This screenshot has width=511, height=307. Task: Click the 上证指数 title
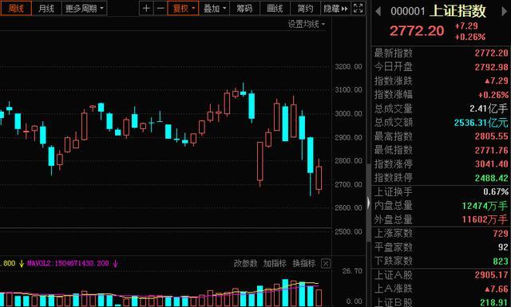pyautogui.click(x=458, y=11)
